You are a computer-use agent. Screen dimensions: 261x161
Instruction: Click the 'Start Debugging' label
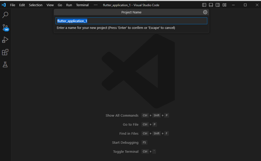tap(125, 142)
